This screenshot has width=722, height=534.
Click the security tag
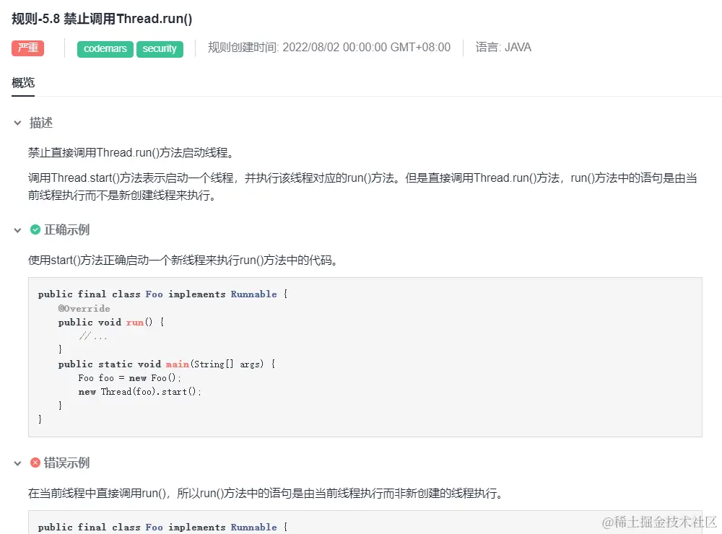[x=160, y=49]
